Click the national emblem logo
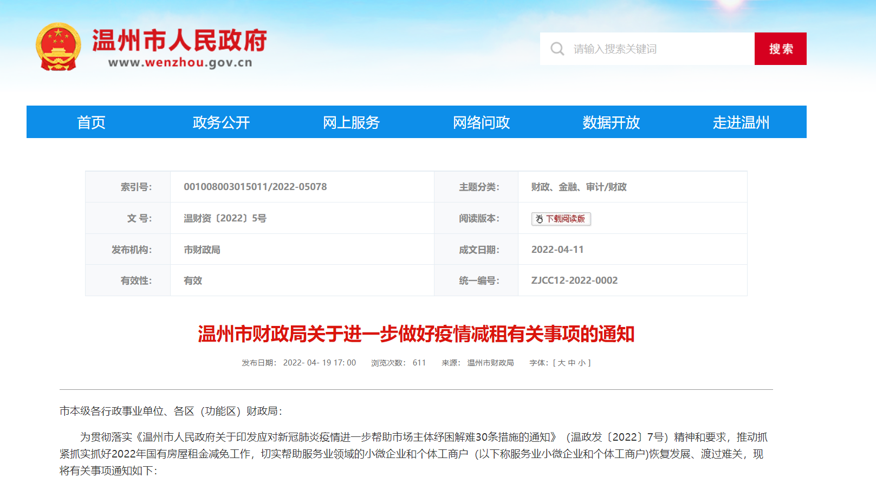 pos(58,47)
